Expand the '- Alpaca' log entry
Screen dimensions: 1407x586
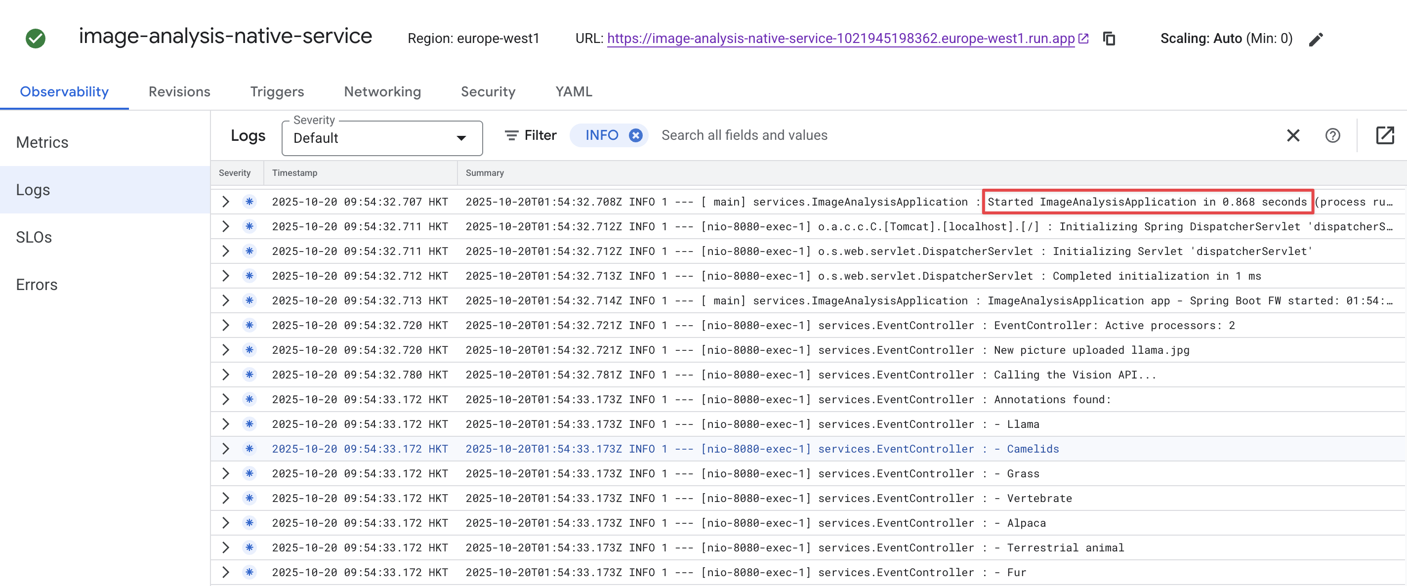(225, 523)
